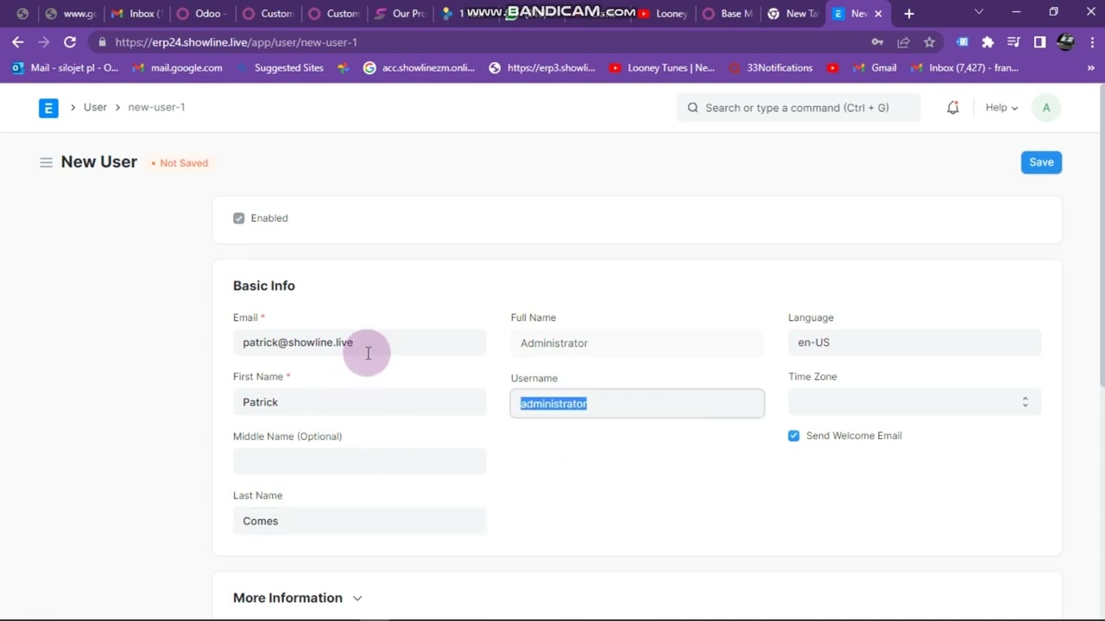Focus the Middle Name input field
The height and width of the screenshot is (621, 1105).
point(359,461)
